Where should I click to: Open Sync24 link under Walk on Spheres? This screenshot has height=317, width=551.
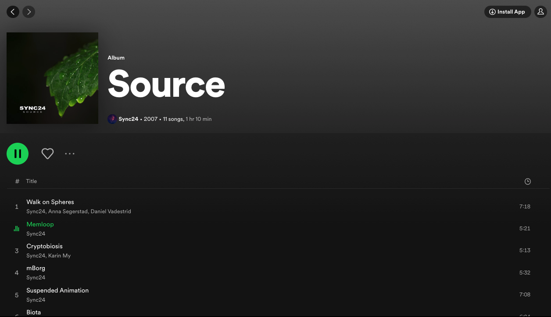pos(36,211)
